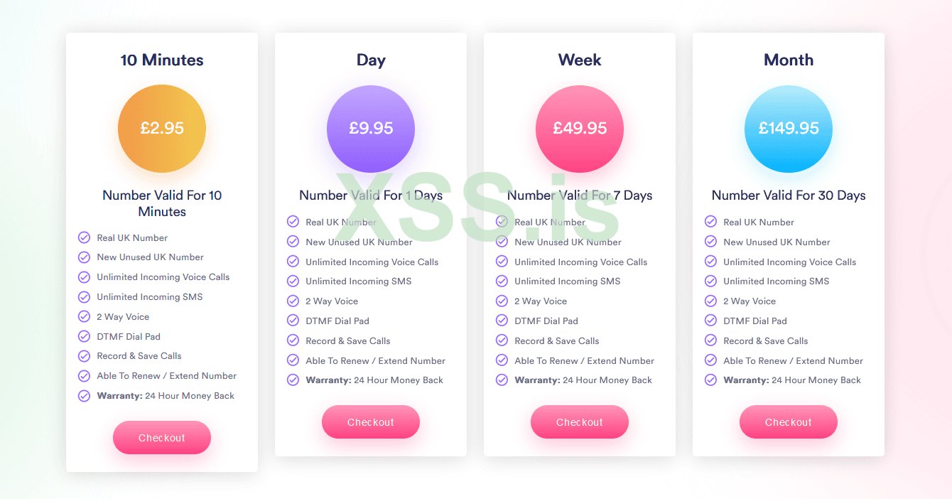Click Warranty 24 Hour Money Back in Month plan
This screenshot has height=499, width=952.
click(791, 380)
